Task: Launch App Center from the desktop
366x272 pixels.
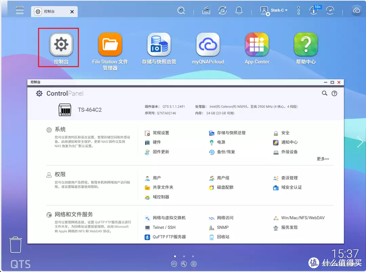Action: tap(257, 48)
